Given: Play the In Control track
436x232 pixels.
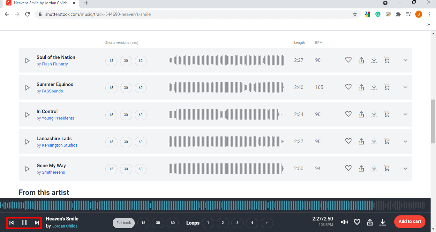Looking at the screenshot, I should [27, 115].
